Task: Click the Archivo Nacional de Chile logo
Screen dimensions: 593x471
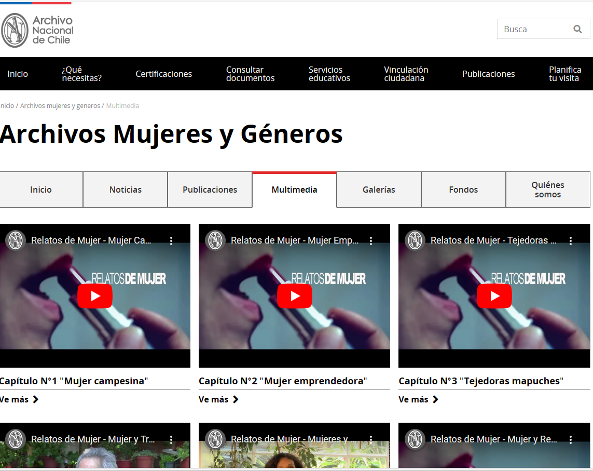Action: [37, 30]
